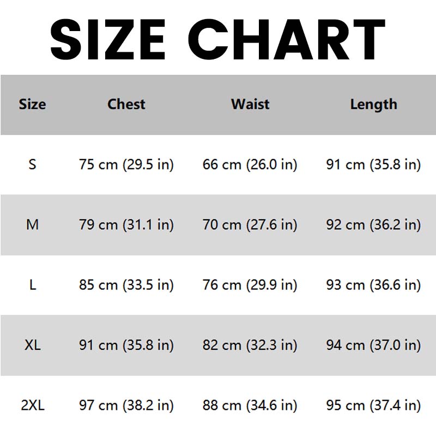Image resolution: width=436 pixels, height=436 pixels.
Task: Select the M size row label
Action: tap(32, 224)
